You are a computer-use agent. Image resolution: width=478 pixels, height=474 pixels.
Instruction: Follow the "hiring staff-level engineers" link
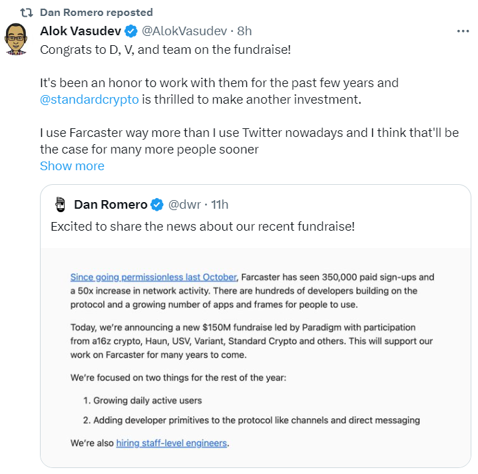pos(172,443)
